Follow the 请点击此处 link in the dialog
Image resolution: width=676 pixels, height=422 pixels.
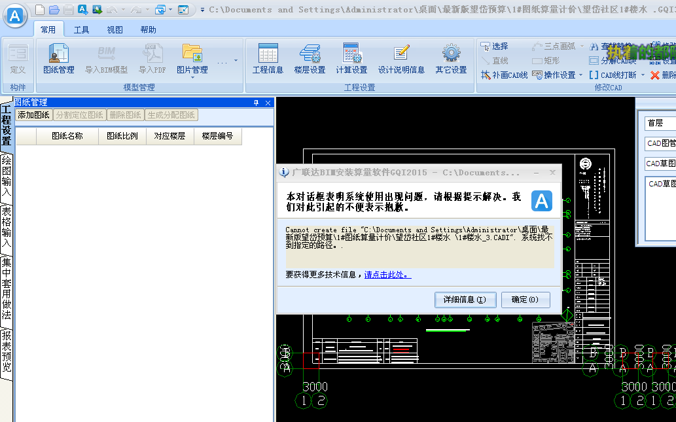[387, 275]
